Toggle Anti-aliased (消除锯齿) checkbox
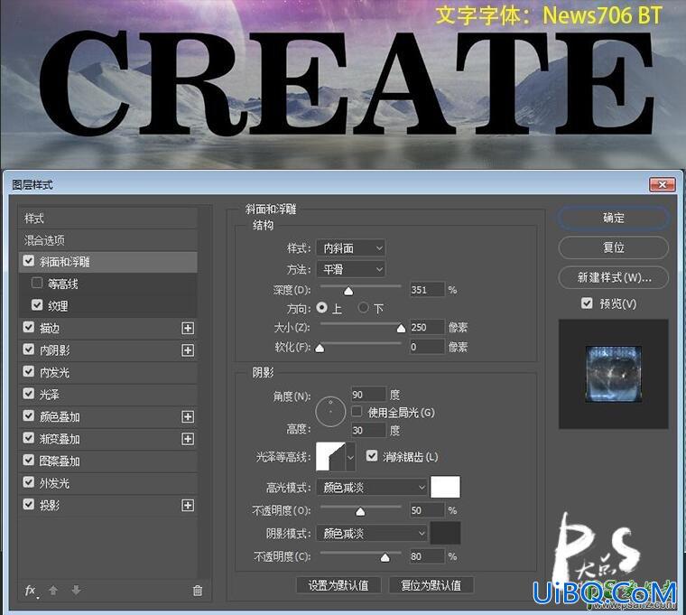This screenshot has height=615, width=686. (x=372, y=456)
